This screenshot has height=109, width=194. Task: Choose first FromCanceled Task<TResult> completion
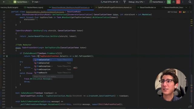pos(53,60)
